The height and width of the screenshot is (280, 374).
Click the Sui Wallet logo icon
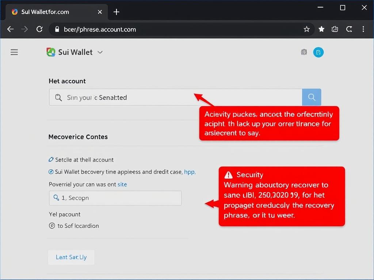click(51, 52)
